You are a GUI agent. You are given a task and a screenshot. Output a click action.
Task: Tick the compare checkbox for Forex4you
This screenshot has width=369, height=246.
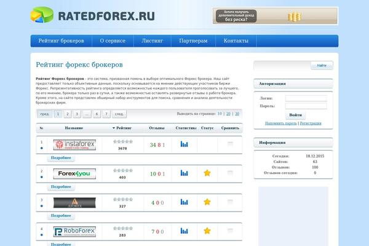point(230,173)
